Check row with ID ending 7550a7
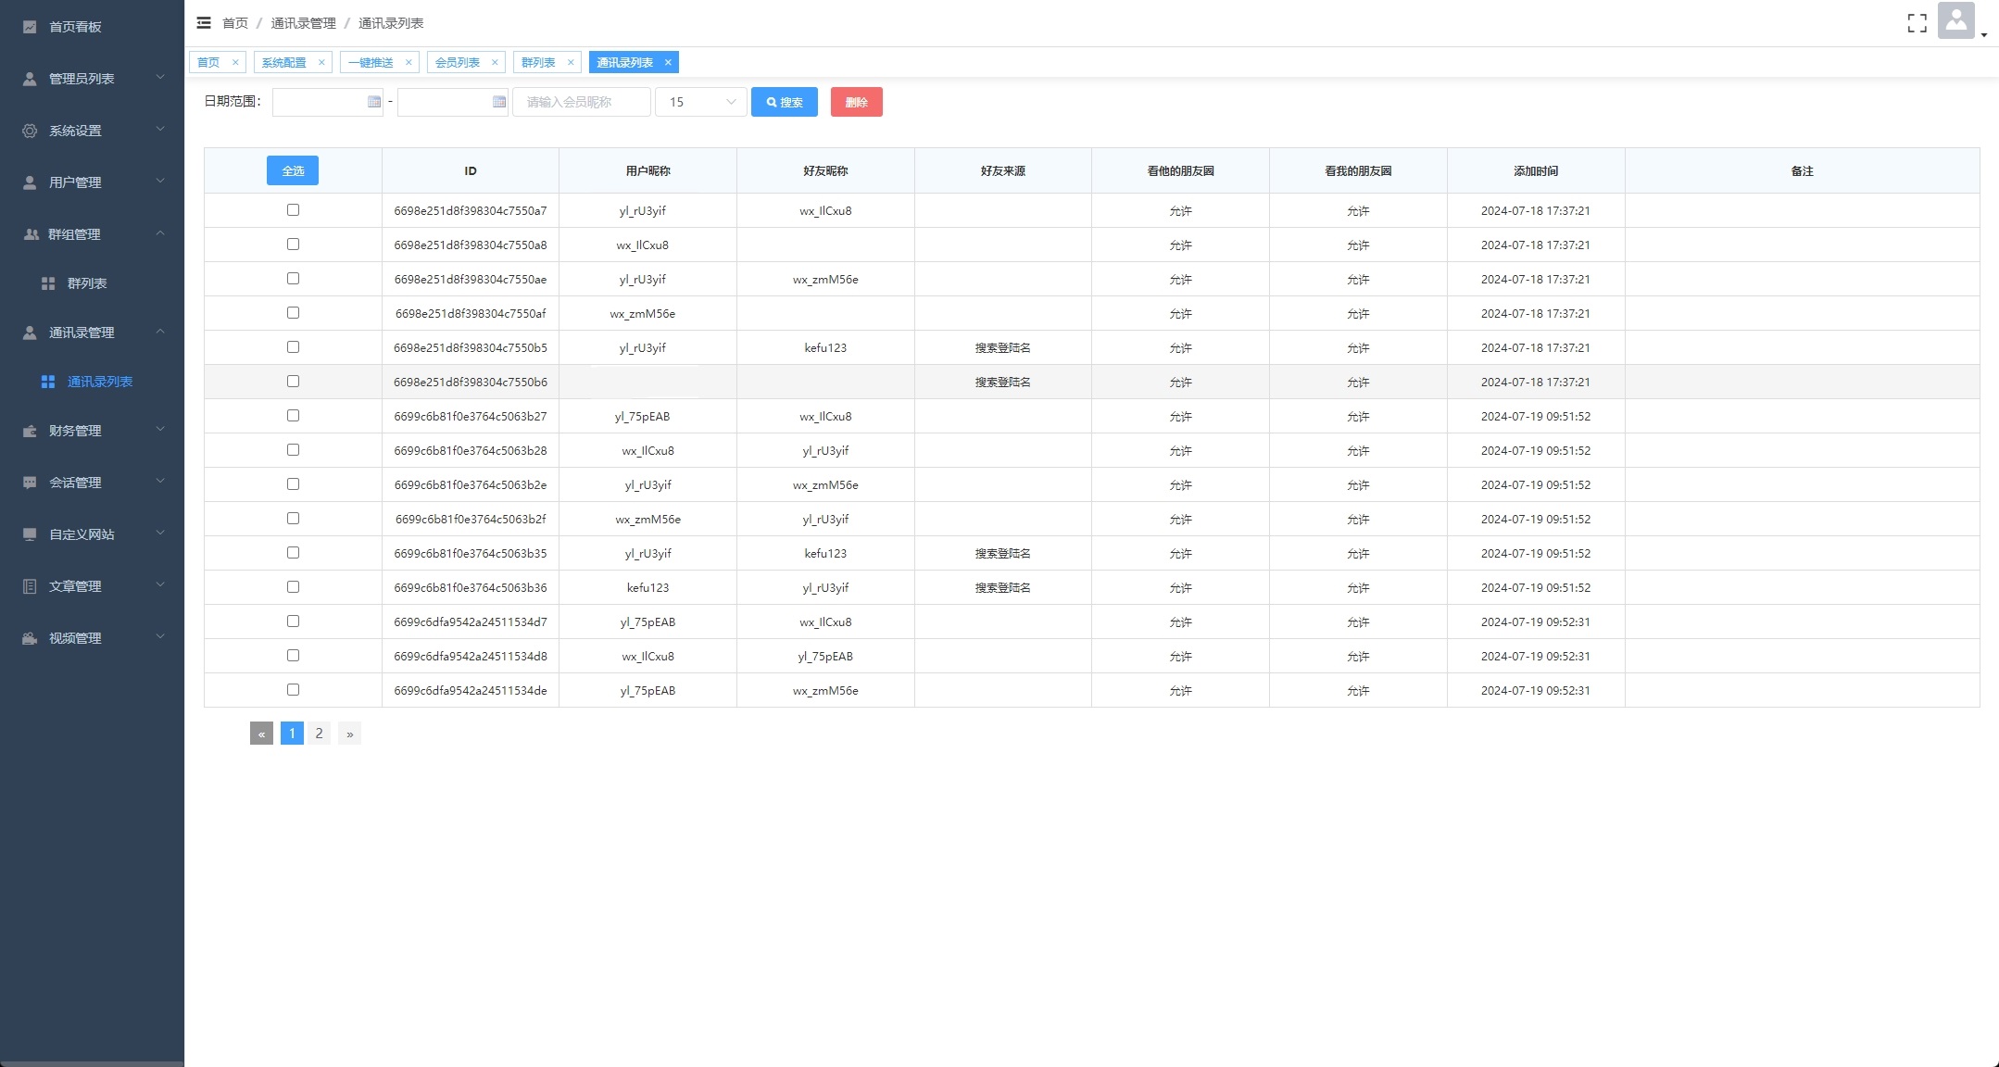 (293, 210)
